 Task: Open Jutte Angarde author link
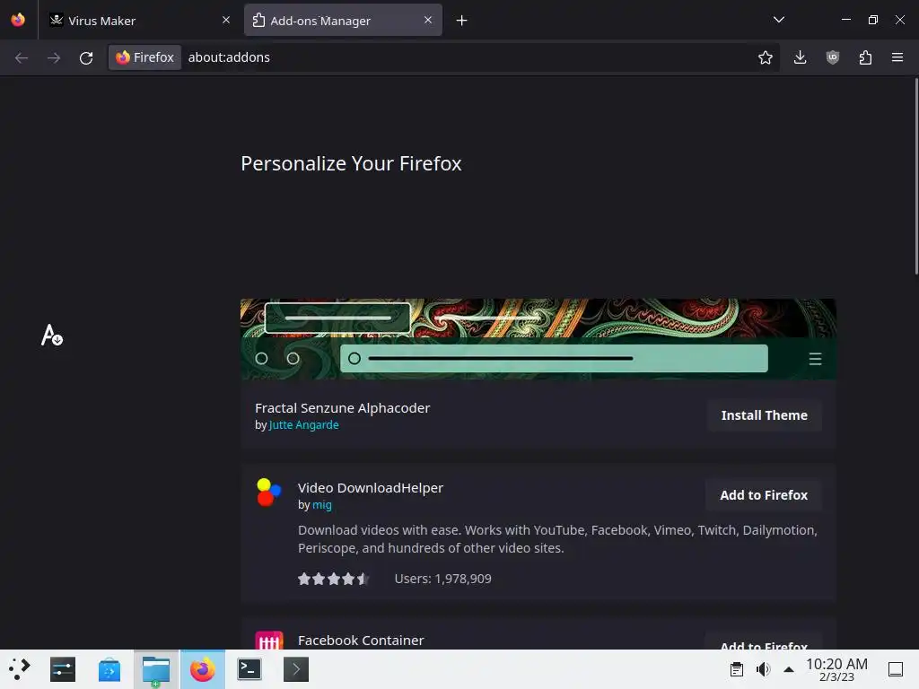[x=303, y=424]
